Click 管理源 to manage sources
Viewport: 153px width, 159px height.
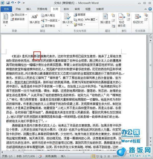pos(80,15)
